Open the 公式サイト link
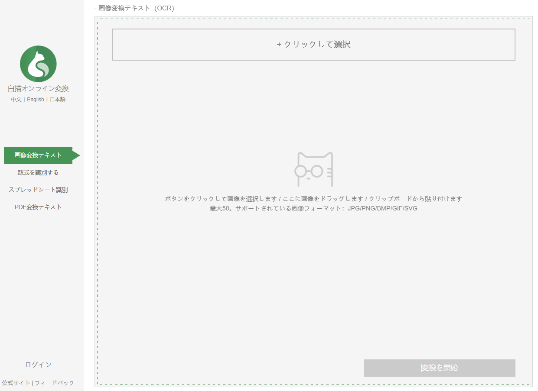The height and width of the screenshot is (391, 538). 16,383
